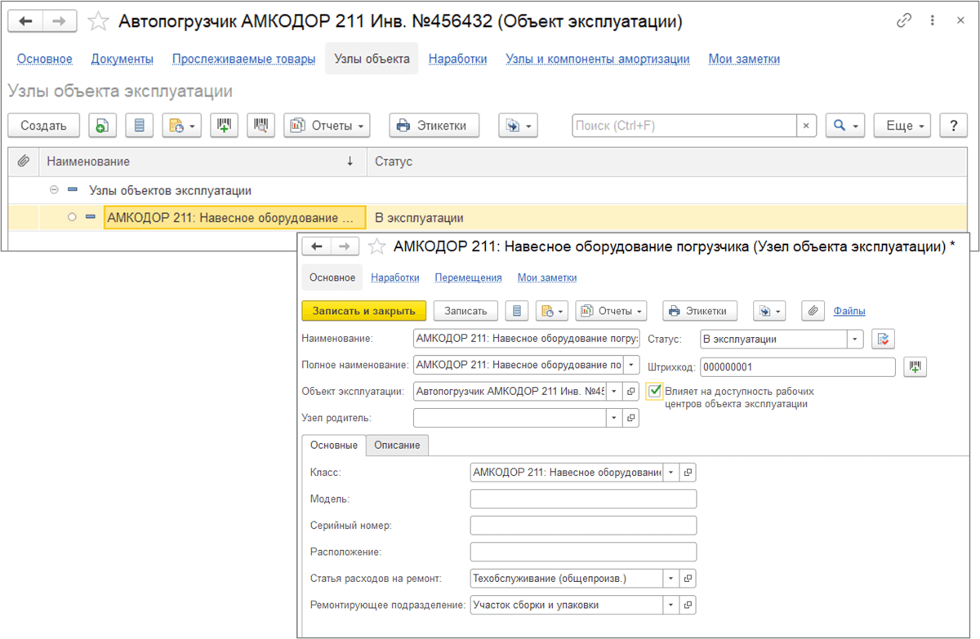The width and height of the screenshot is (980, 639).
Task: Select the АМКОДОР 211 Навесное оборудование row
Action: tap(234, 218)
